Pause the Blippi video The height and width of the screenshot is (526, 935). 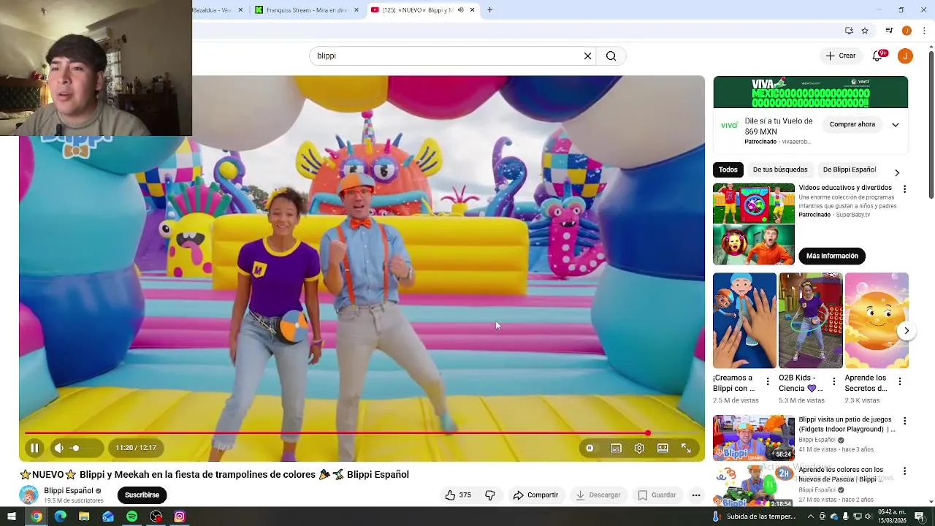point(34,448)
